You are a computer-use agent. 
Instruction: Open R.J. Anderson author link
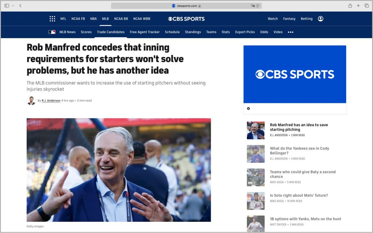[51, 101]
